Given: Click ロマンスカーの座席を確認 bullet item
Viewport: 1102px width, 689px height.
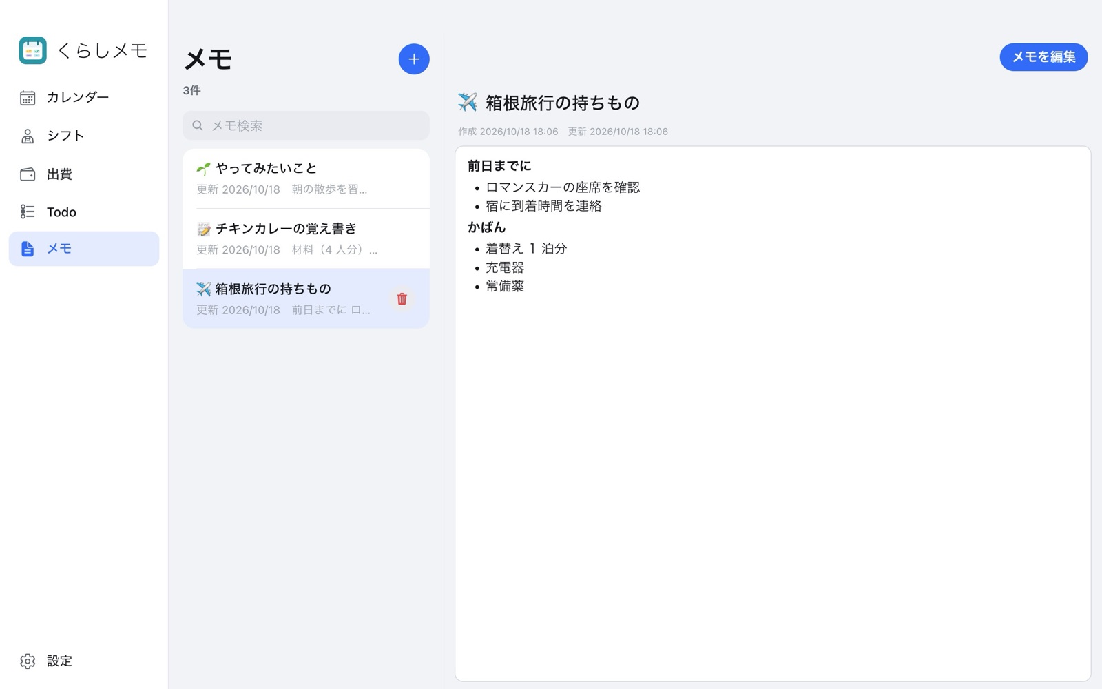Looking at the screenshot, I should click(563, 187).
